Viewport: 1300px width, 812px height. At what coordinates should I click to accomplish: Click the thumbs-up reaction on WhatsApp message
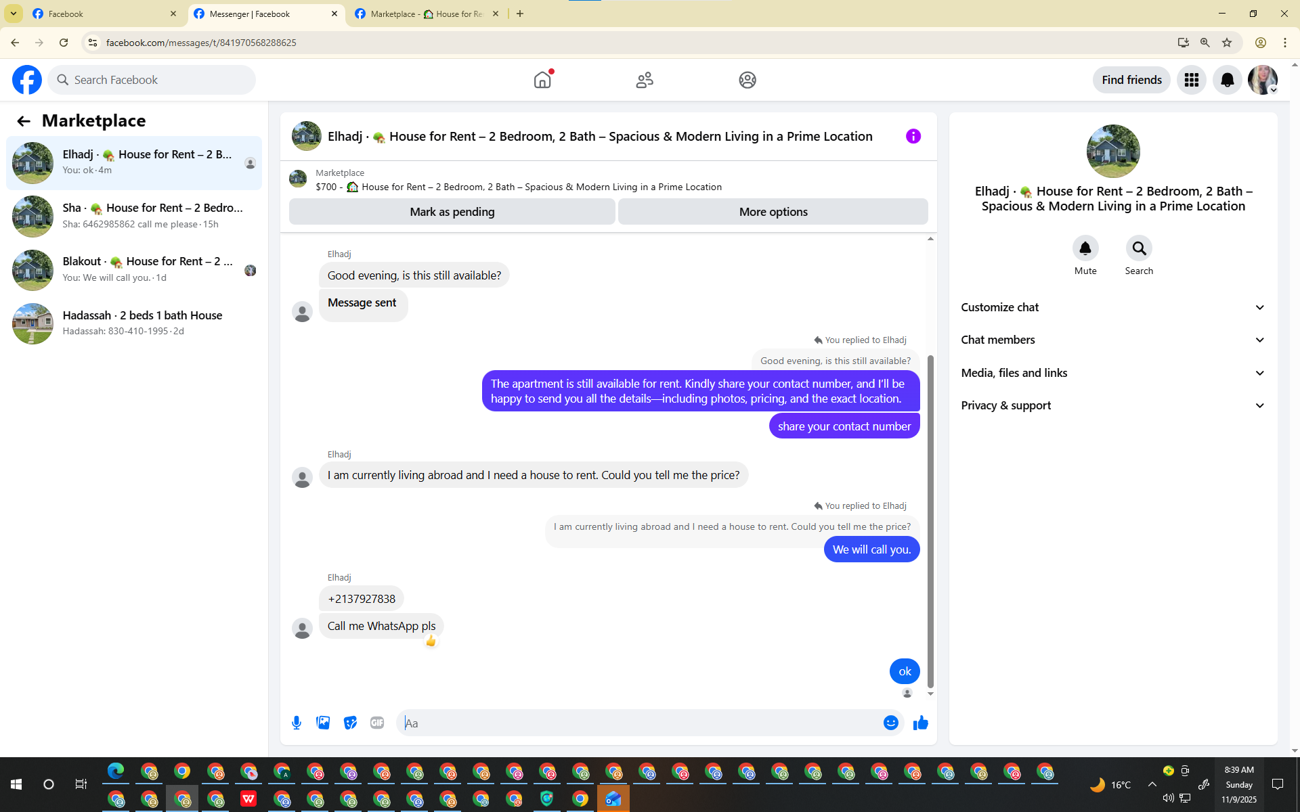pyautogui.click(x=431, y=641)
